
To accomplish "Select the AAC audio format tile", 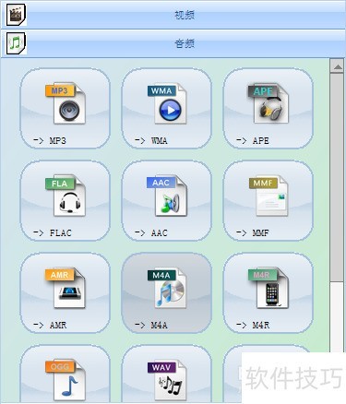I will tap(167, 200).
